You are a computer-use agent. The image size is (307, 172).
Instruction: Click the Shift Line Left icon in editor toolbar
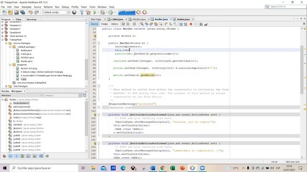pos(180,24)
